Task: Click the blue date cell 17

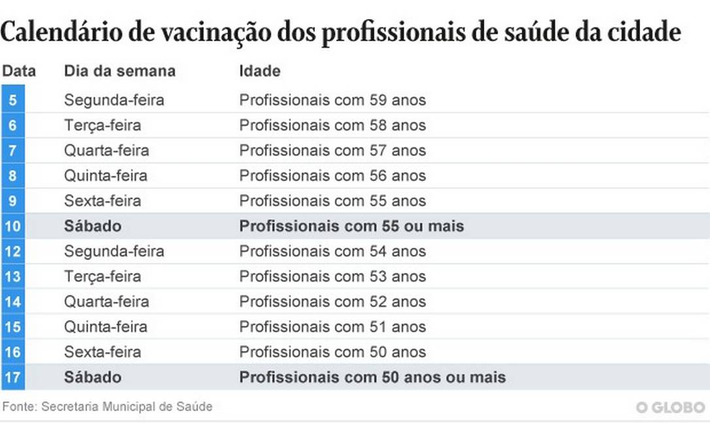Action: [13, 377]
